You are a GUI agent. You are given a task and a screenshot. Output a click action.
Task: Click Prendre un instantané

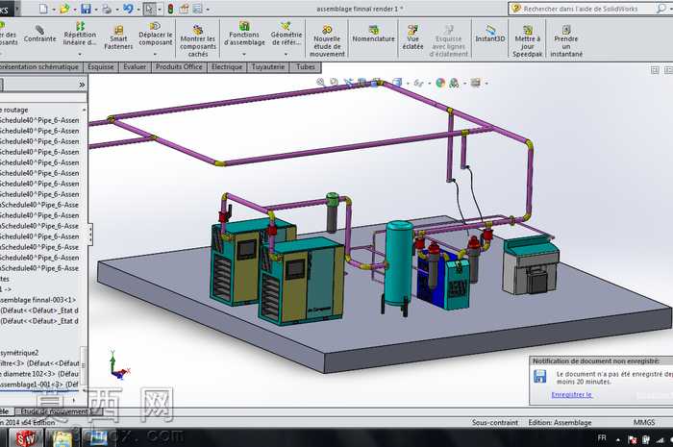pyautogui.click(x=566, y=41)
